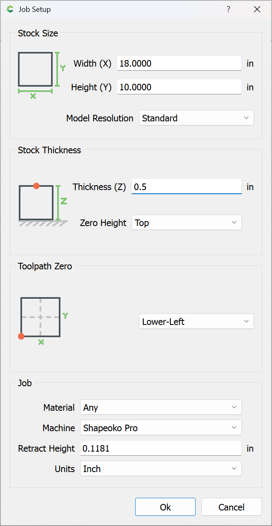
Task: Open the Model Resolution dropdown
Action: point(196,118)
